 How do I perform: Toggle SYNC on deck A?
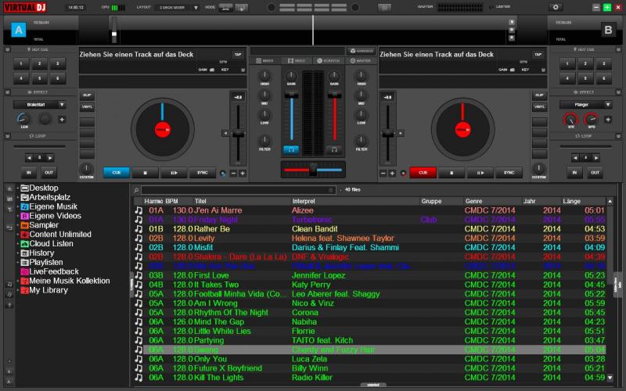[203, 173]
